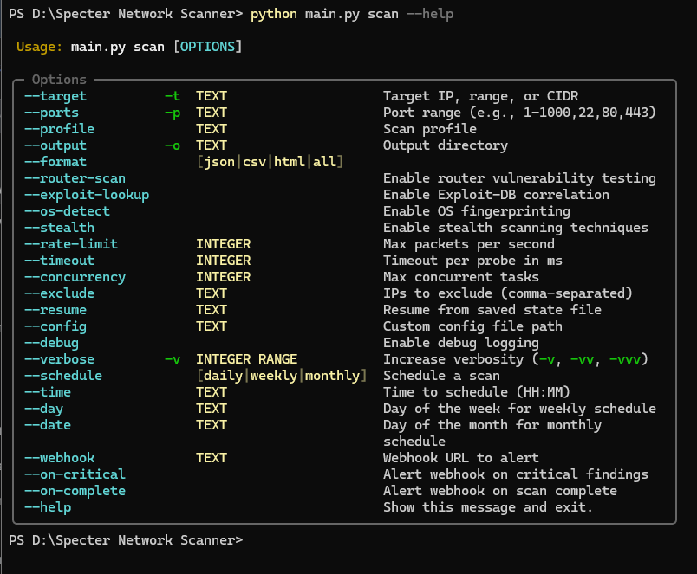Click the --on-complete flag
This screenshot has width=697, height=574.
pos(75,491)
